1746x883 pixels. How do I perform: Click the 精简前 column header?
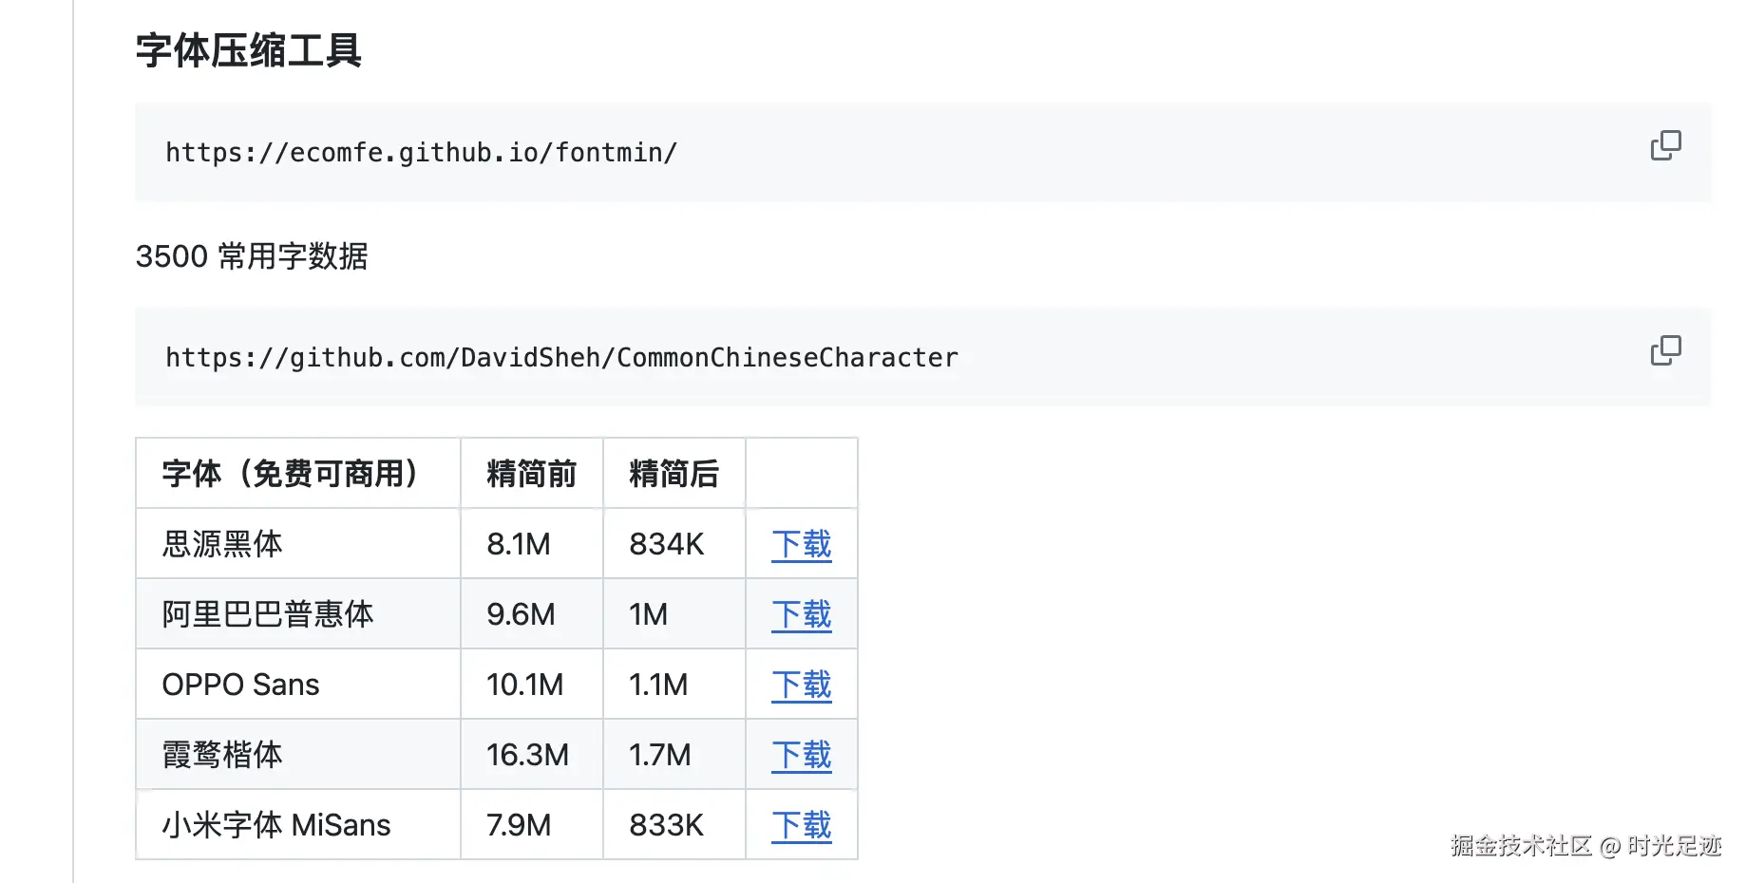pos(531,474)
